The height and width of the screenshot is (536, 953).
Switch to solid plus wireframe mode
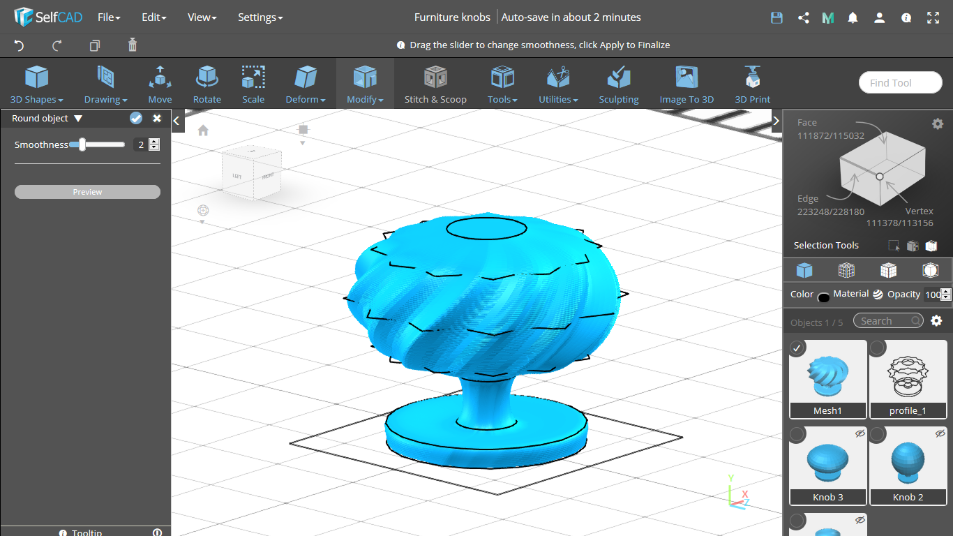click(x=888, y=270)
